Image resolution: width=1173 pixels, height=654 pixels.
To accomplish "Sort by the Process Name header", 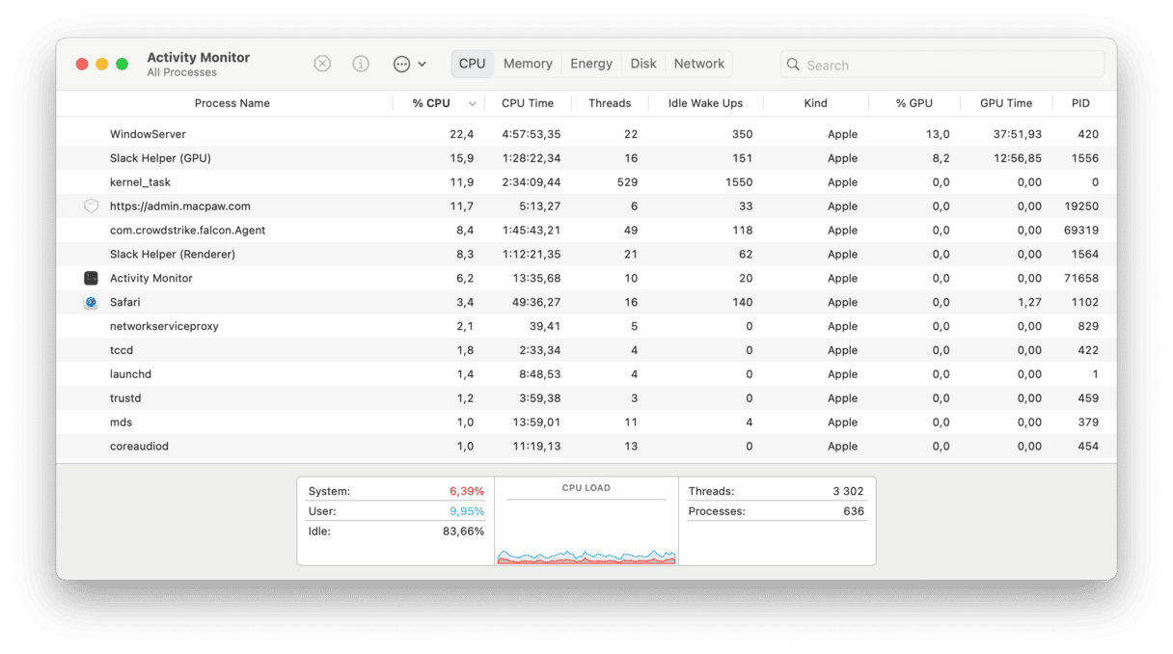I will click(232, 103).
